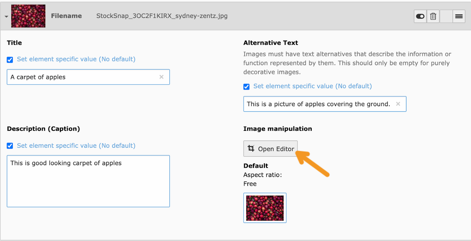Click the crop icon in Open Editor
Viewport: 471px width, 241px height.
[251, 149]
